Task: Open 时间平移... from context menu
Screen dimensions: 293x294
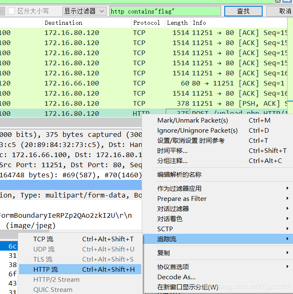Action: [x=218, y=151]
